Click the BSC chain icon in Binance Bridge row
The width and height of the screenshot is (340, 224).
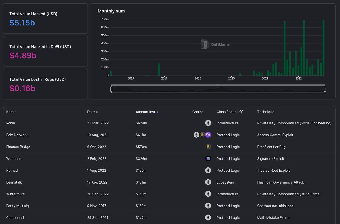pyautogui.click(x=208, y=147)
